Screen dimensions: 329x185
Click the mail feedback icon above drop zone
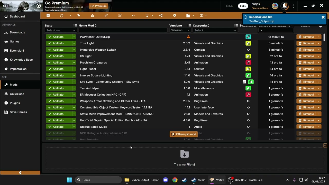325,146
